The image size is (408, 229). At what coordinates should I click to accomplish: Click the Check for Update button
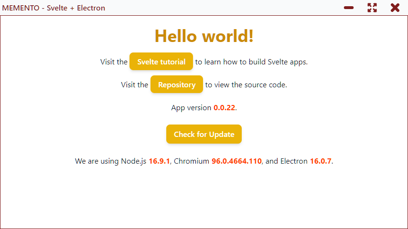[204, 134]
